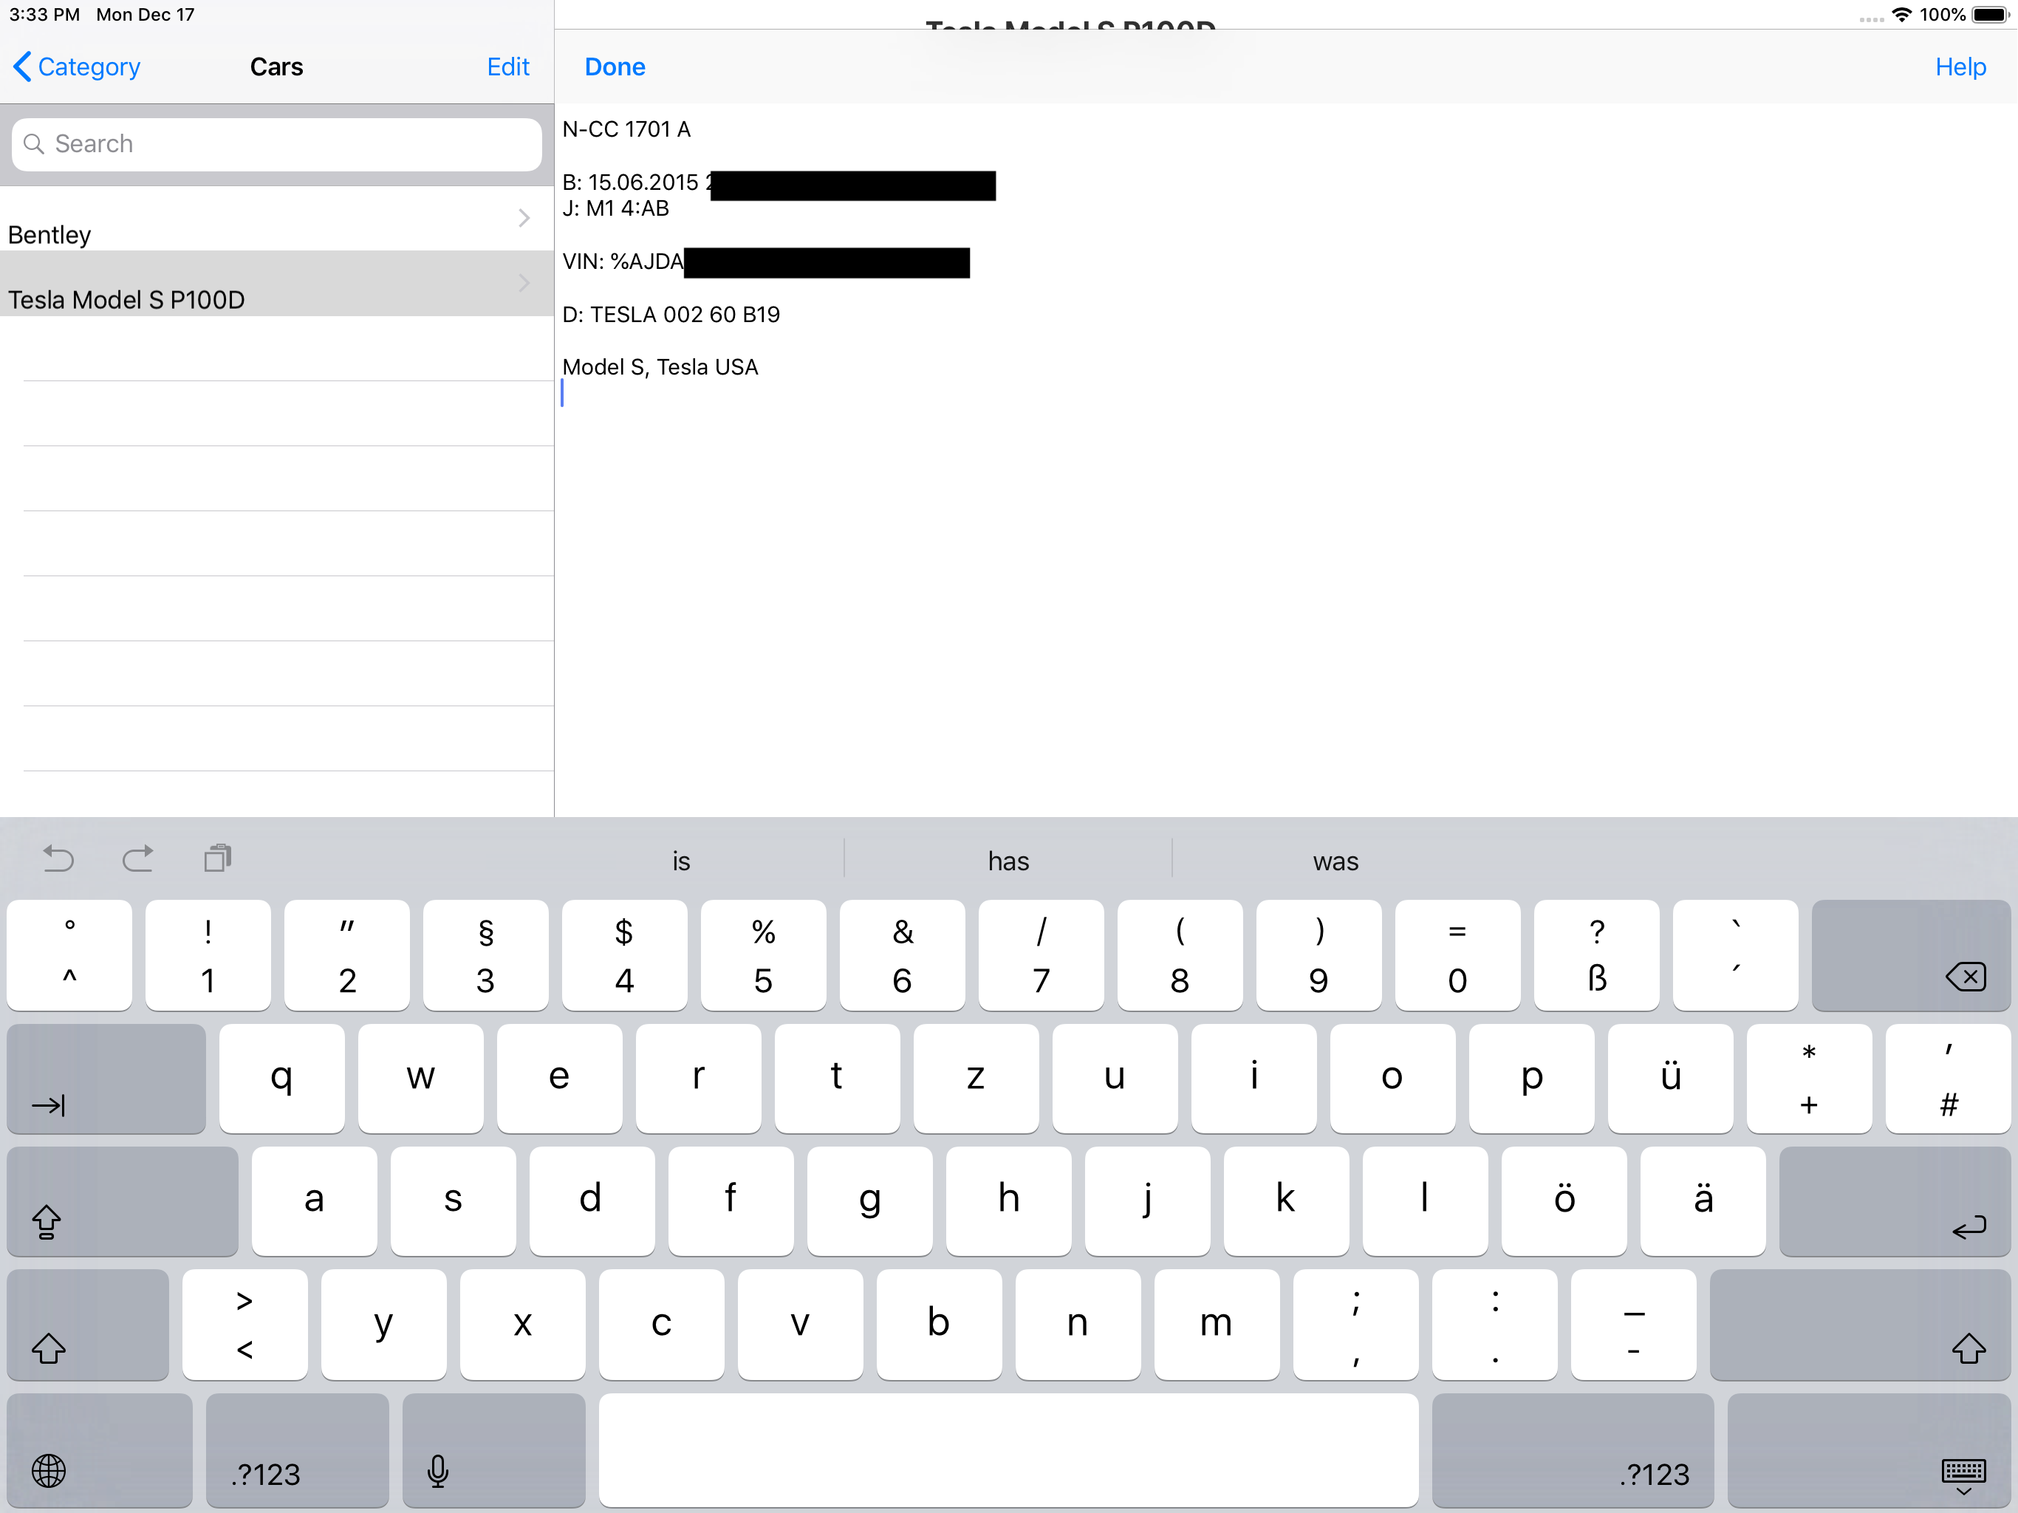Viewport: 2018px width, 1513px height.
Task: Open the Bentley entry
Action: click(x=276, y=219)
